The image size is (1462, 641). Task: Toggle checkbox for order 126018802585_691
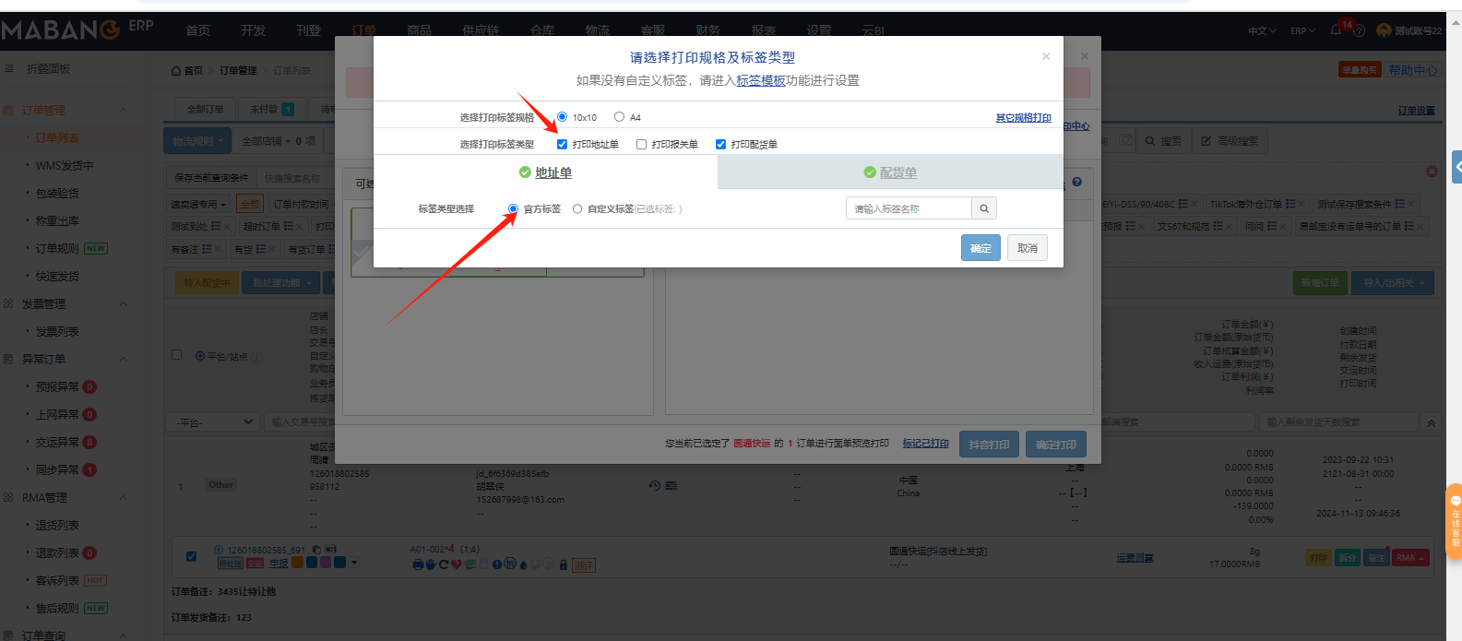click(191, 556)
